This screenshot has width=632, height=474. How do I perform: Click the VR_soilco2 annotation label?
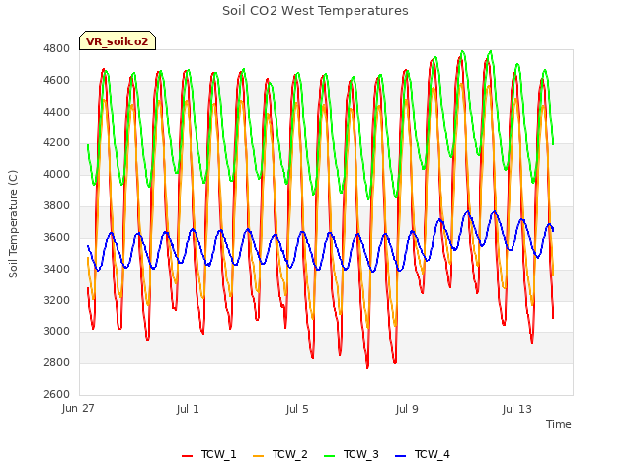tap(118, 41)
